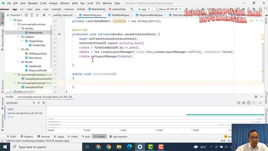The width and height of the screenshot is (268, 151).
Task: Go to previous highlighted problem arrow
Action: (257, 21)
